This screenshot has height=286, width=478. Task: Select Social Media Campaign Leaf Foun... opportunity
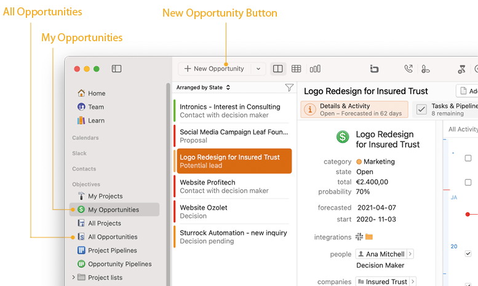click(x=231, y=136)
